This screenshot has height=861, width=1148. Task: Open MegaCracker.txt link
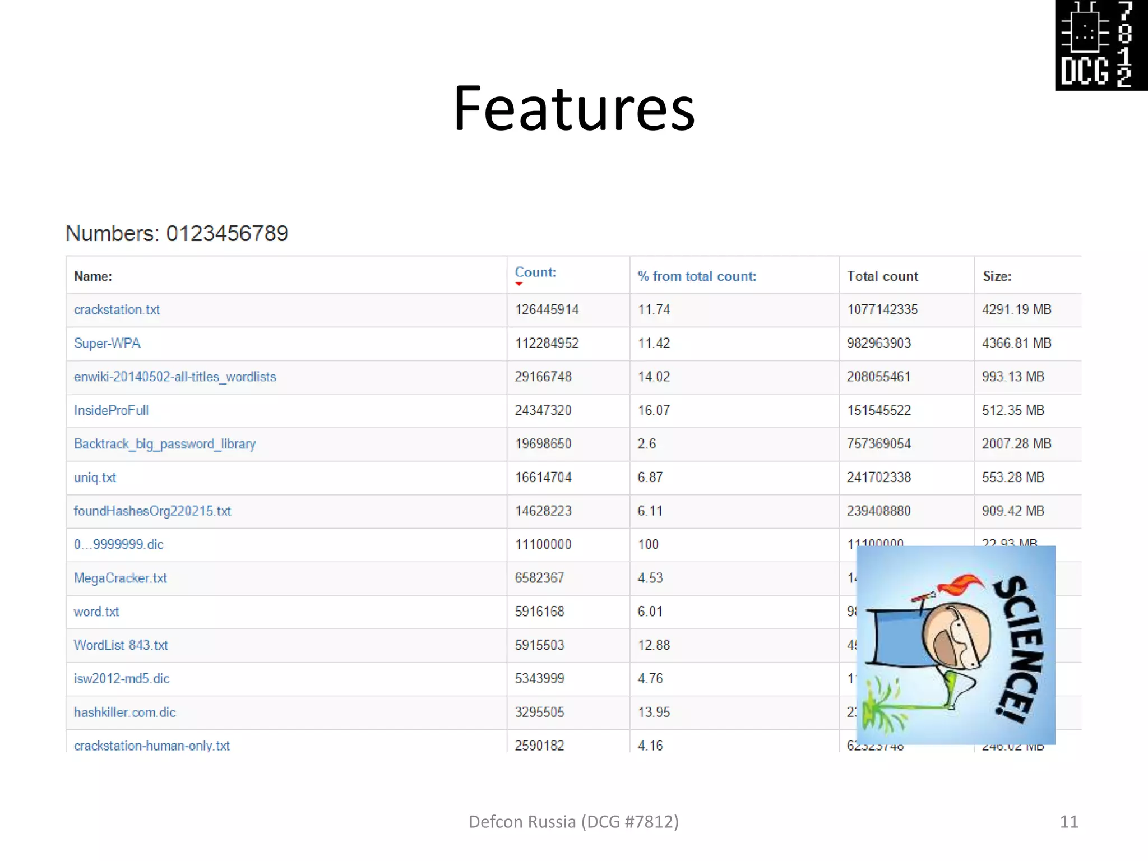120,578
